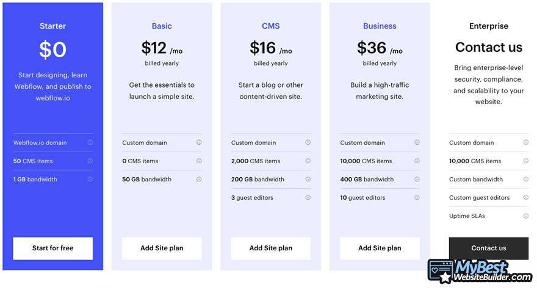This screenshot has height=288, width=537.
Task: Select the Business plan heading
Action: tap(380, 26)
